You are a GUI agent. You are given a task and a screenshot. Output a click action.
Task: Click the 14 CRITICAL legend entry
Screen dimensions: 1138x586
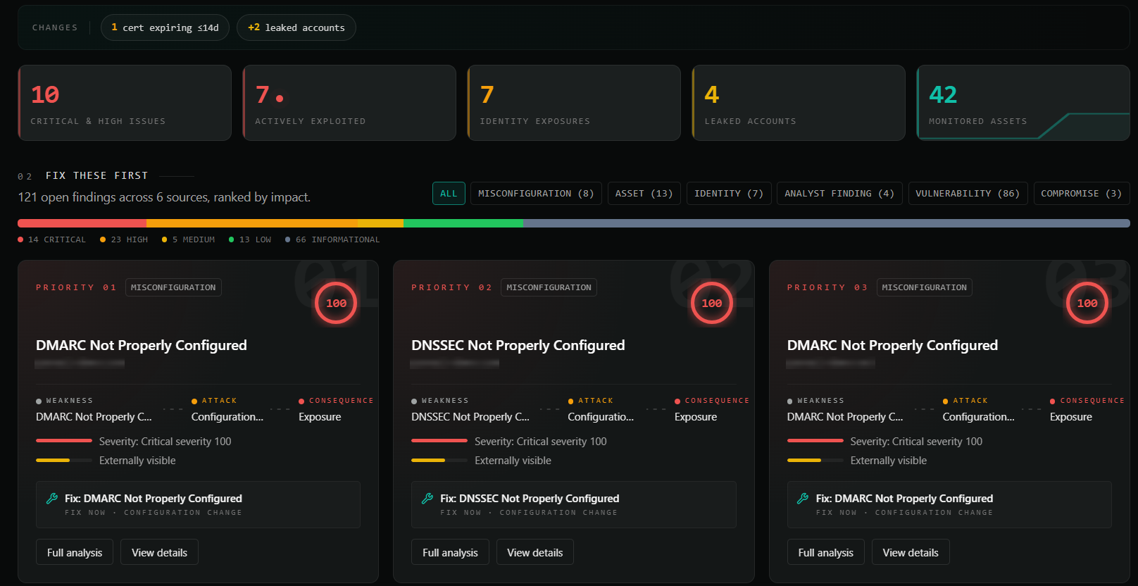52,239
